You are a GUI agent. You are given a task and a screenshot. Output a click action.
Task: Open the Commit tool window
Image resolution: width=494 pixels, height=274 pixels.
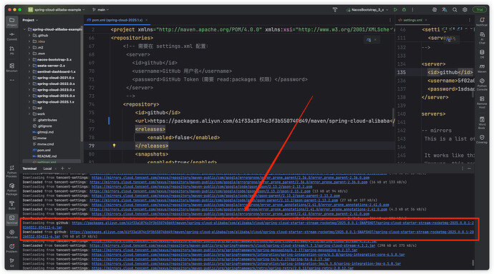(x=11, y=36)
